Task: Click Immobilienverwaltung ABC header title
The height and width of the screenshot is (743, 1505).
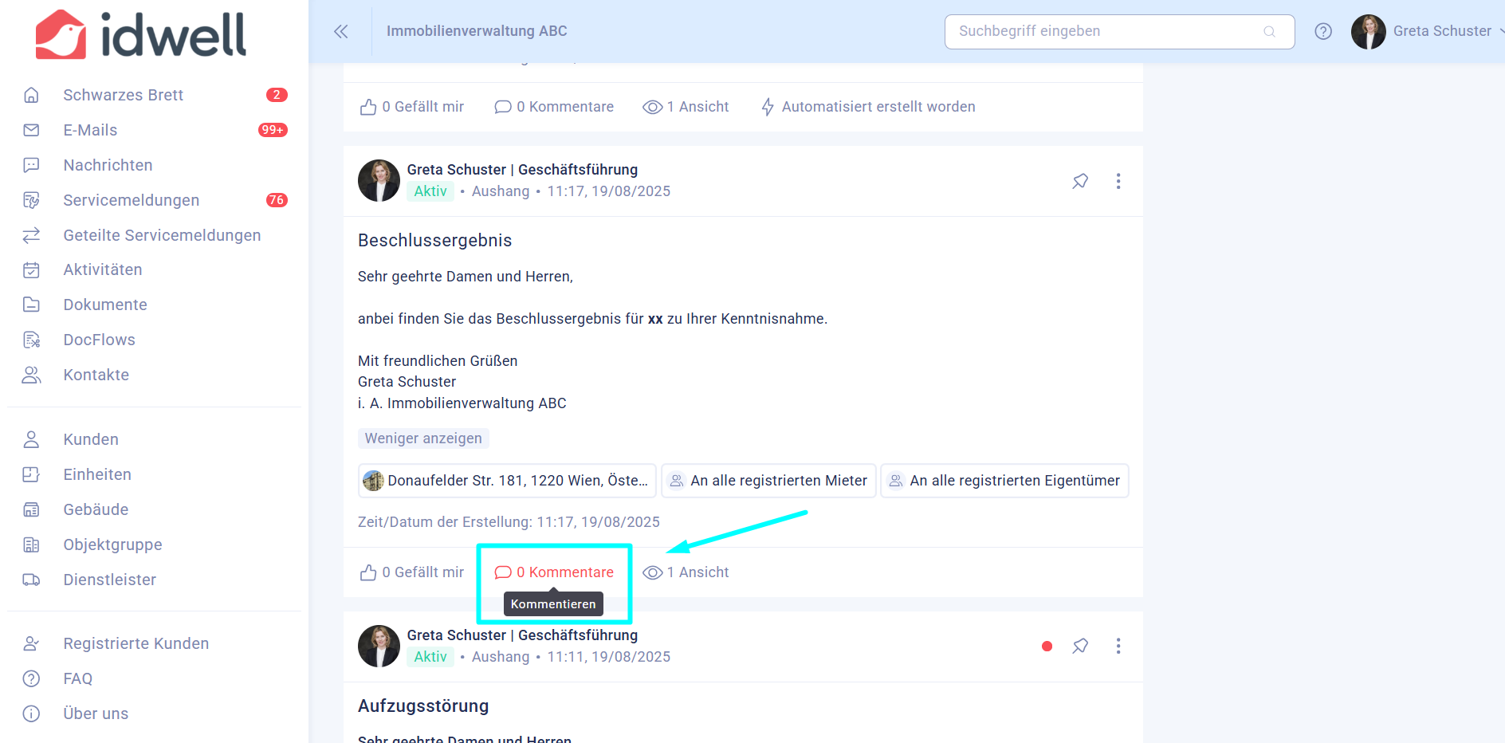Action: click(477, 31)
